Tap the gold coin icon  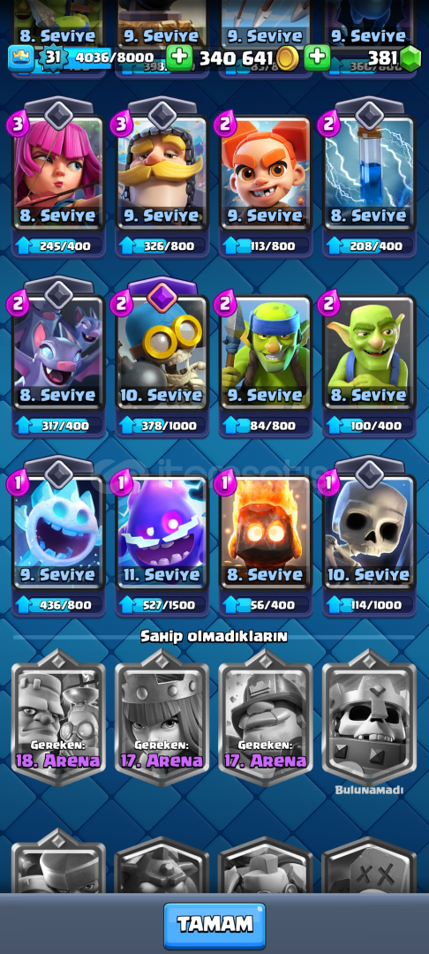(287, 57)
